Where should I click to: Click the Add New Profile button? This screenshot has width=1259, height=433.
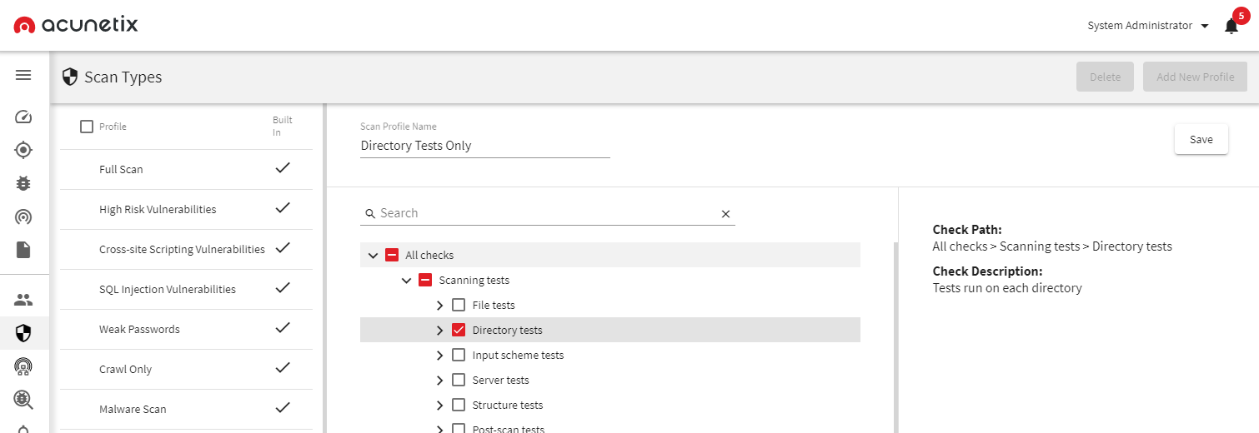point(1195,77)
